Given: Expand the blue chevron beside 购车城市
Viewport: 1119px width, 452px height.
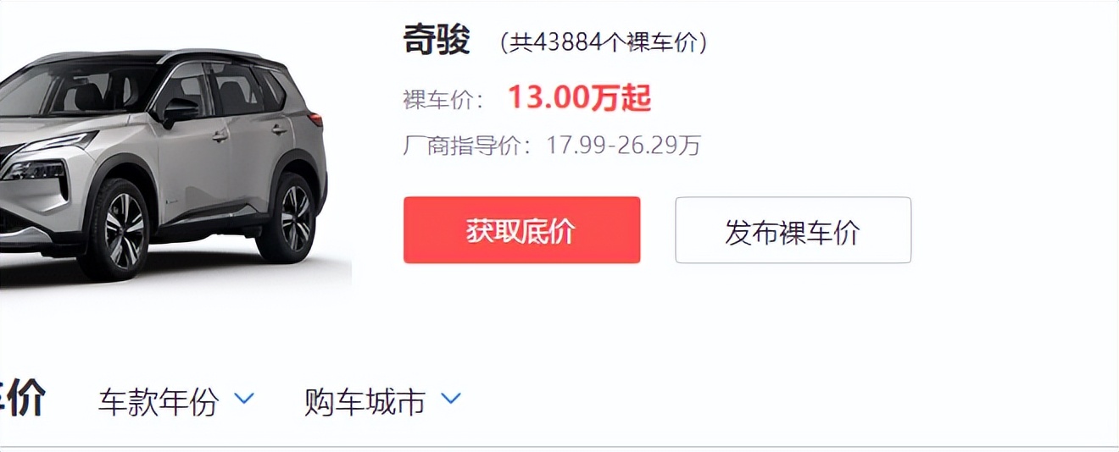Looking at the screenshot, I should [451, 398].
